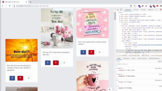
Task: Click the QR/scan icon in address bar
Action: point(131,6)
